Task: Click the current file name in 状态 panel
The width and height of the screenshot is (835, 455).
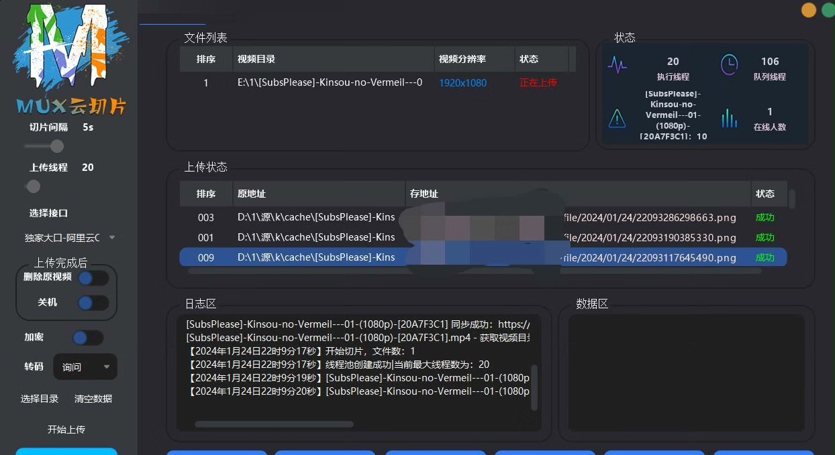Action: point(673,115)
